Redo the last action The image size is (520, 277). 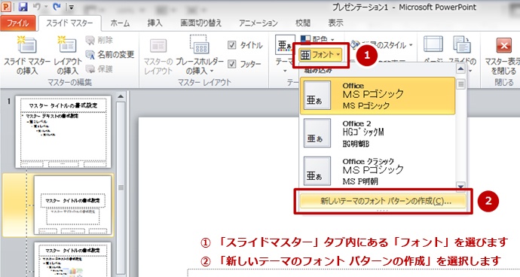(57, 6)
